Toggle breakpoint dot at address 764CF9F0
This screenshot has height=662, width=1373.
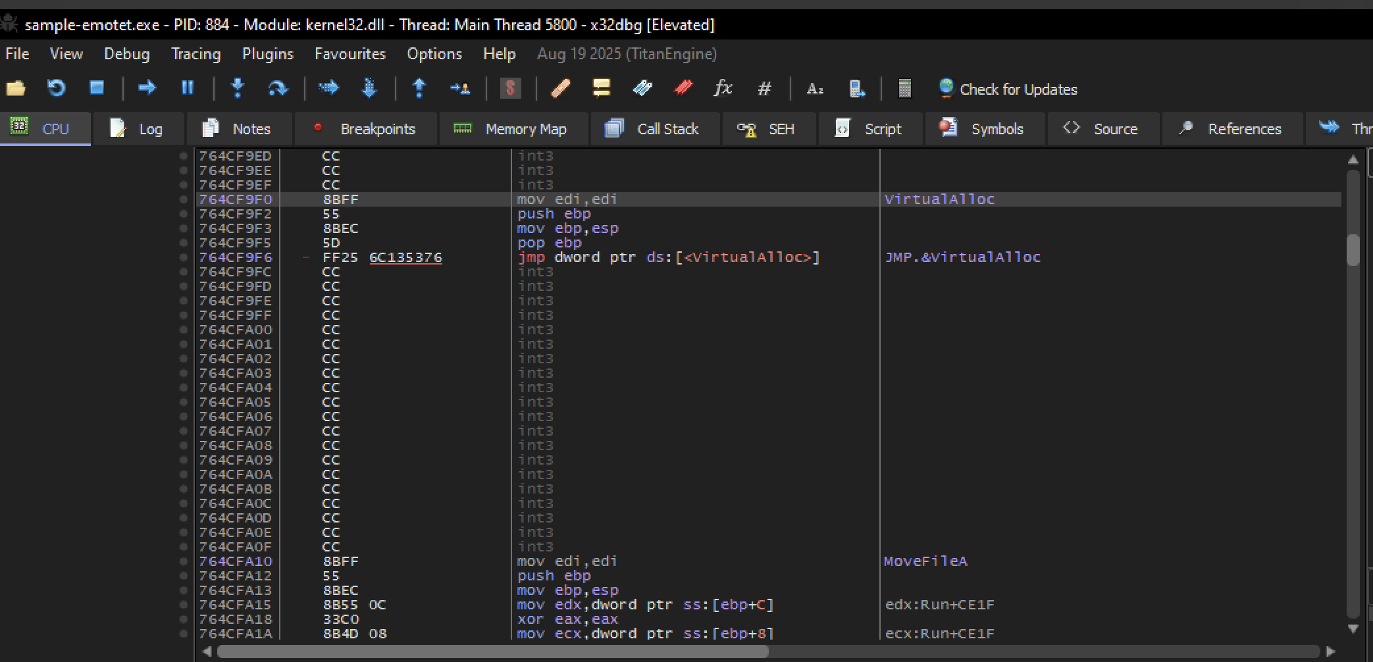point(184,199)
